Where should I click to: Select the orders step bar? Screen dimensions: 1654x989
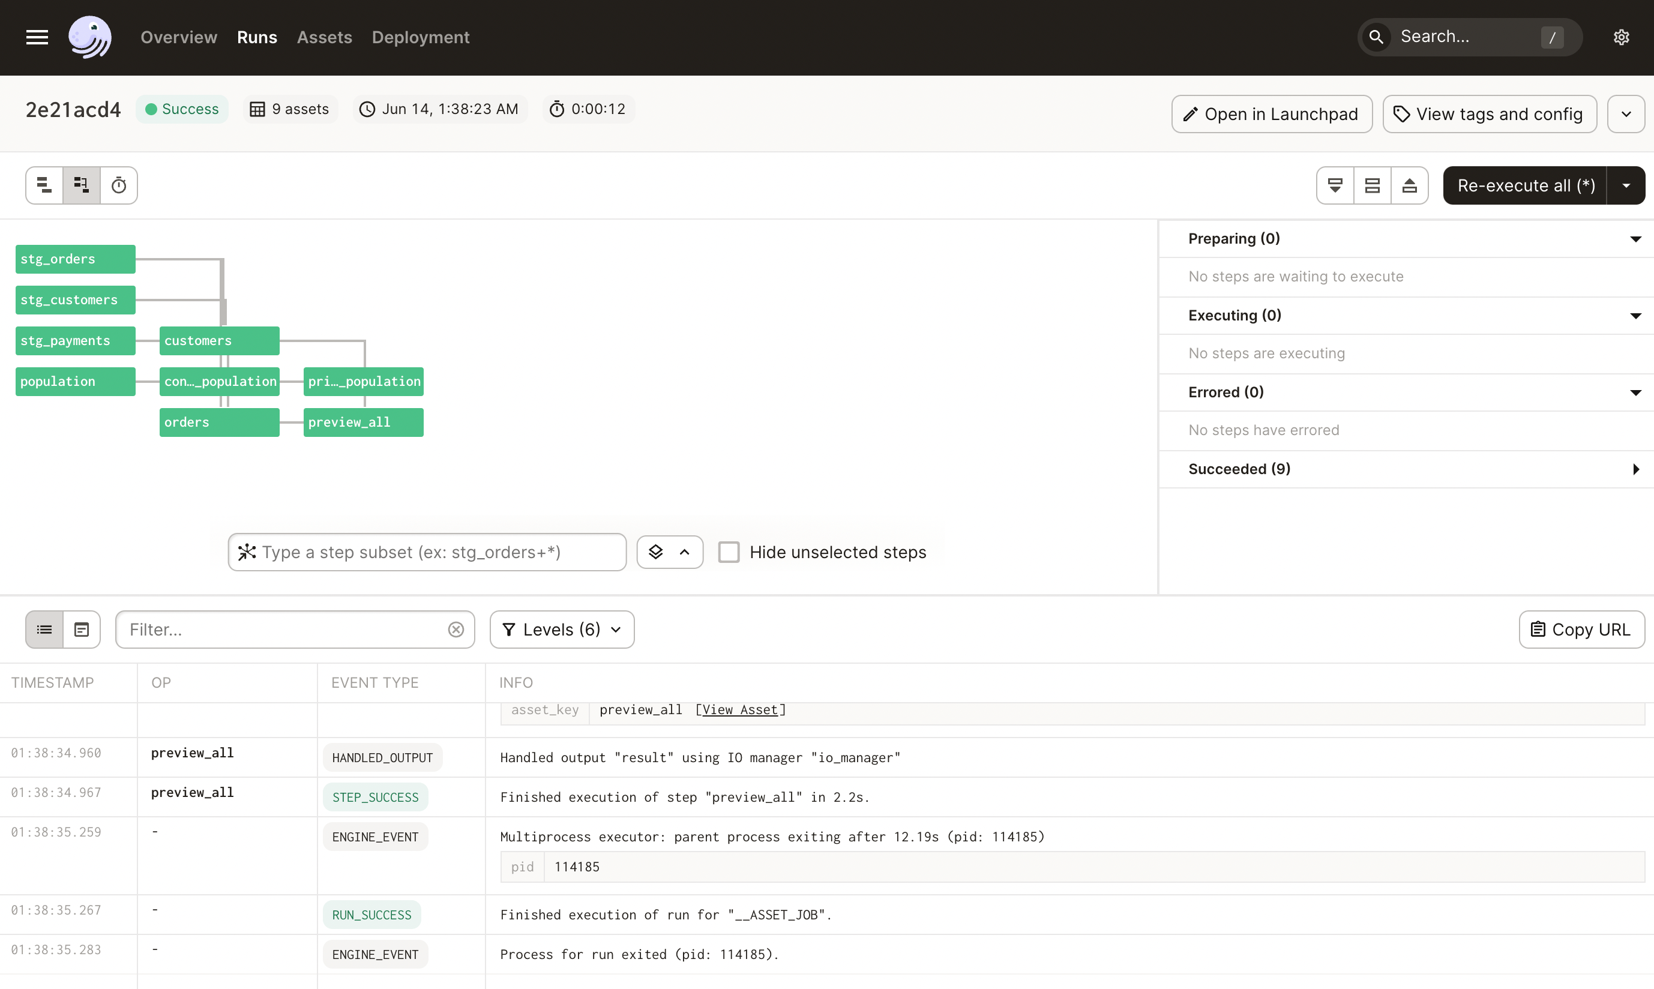click(x=219, y=422)
